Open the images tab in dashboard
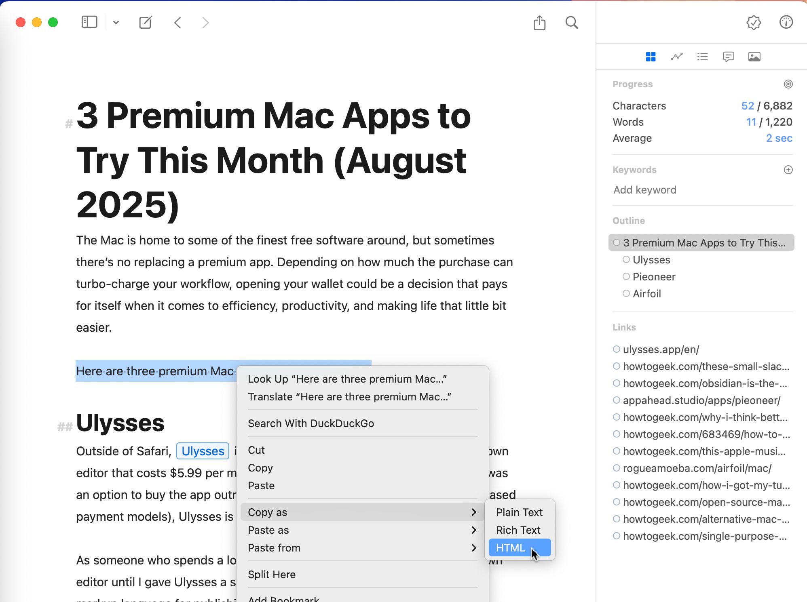This screenshot has height=602, width=807. [754, 57]
